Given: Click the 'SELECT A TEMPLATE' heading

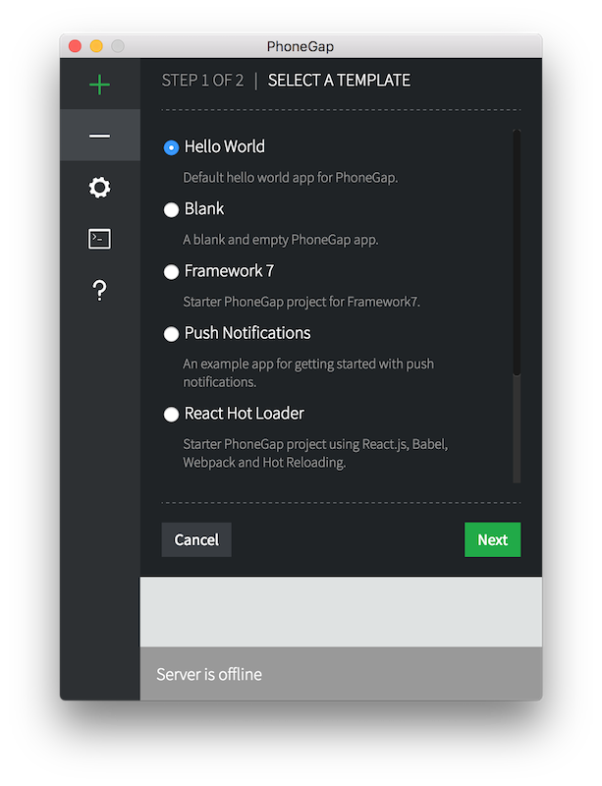Looking at the screenshot, I should click(339, 81).
